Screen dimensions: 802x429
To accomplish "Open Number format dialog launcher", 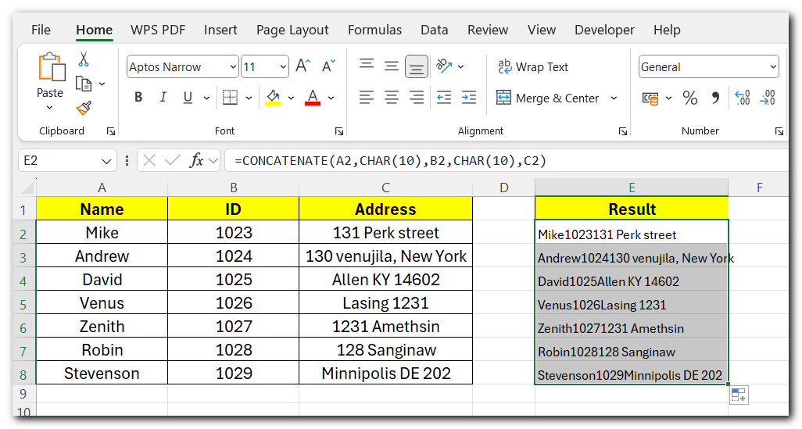I will pyautogui.click(x=779, y=131).
